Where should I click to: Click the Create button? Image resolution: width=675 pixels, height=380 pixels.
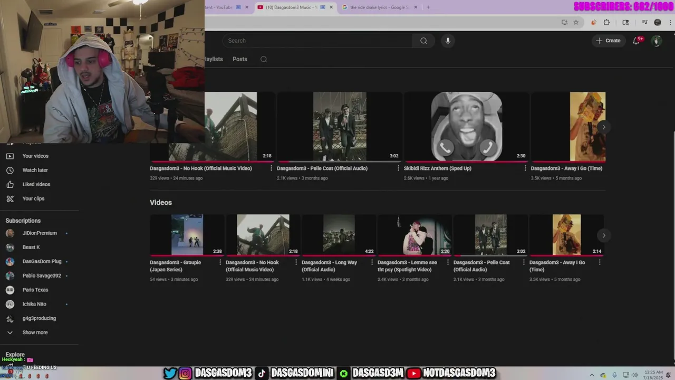[x=608, y=41]
